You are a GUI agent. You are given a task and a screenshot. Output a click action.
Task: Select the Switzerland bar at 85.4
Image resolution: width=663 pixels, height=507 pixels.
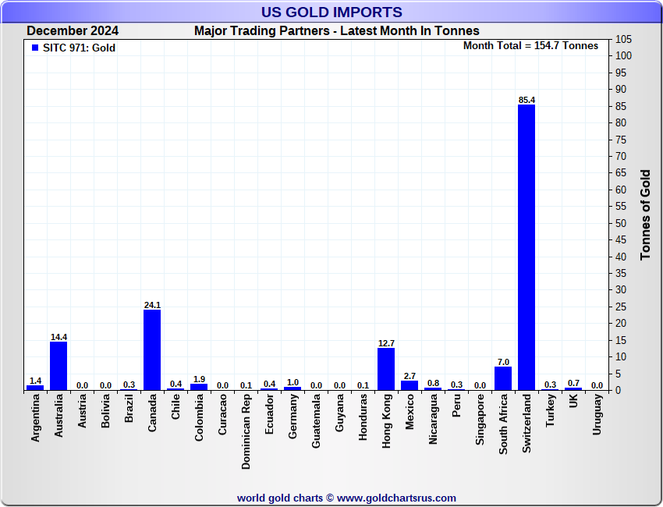point(526,247)
